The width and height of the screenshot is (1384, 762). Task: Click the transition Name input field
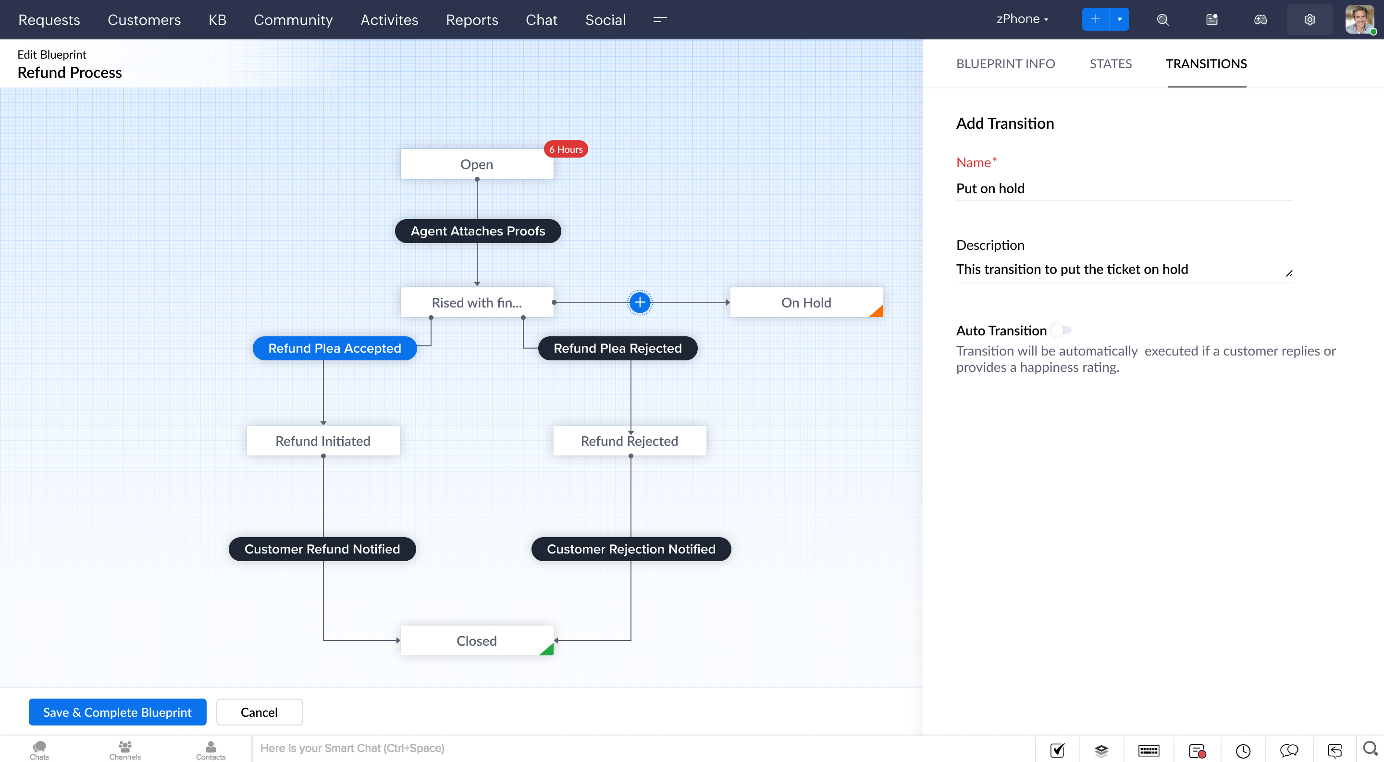point(1123,188)
